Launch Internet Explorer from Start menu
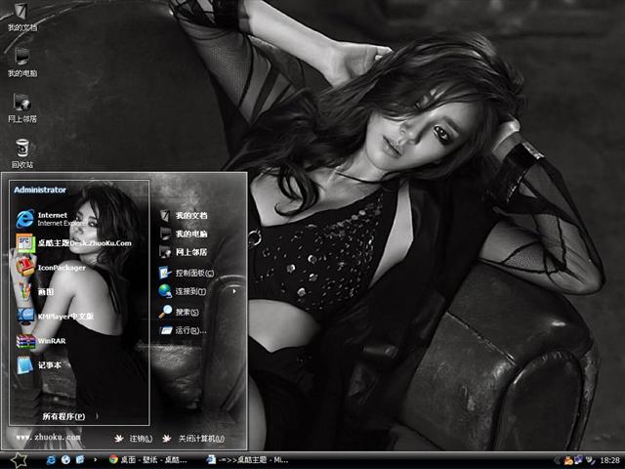 [x=54, y=218]
